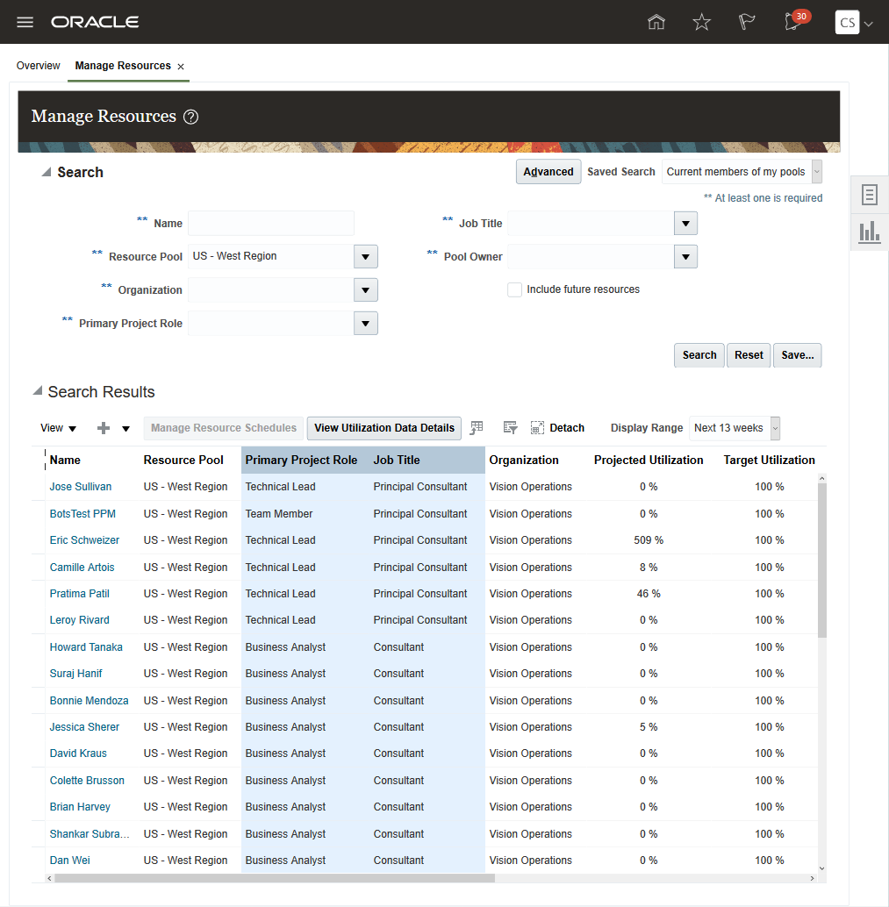Open the View menu
This screenshot has width=889, height=907.
58,428
